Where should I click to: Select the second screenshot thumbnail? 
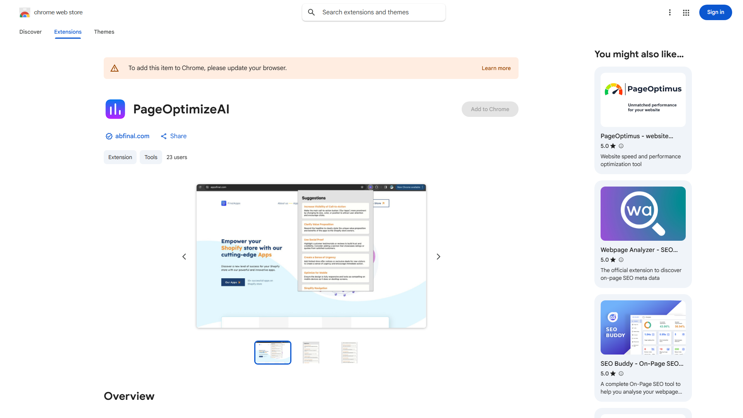point(311,352)
